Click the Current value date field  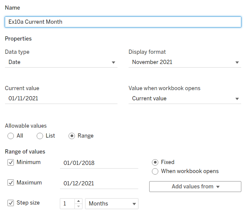click(x=61, y=98)
